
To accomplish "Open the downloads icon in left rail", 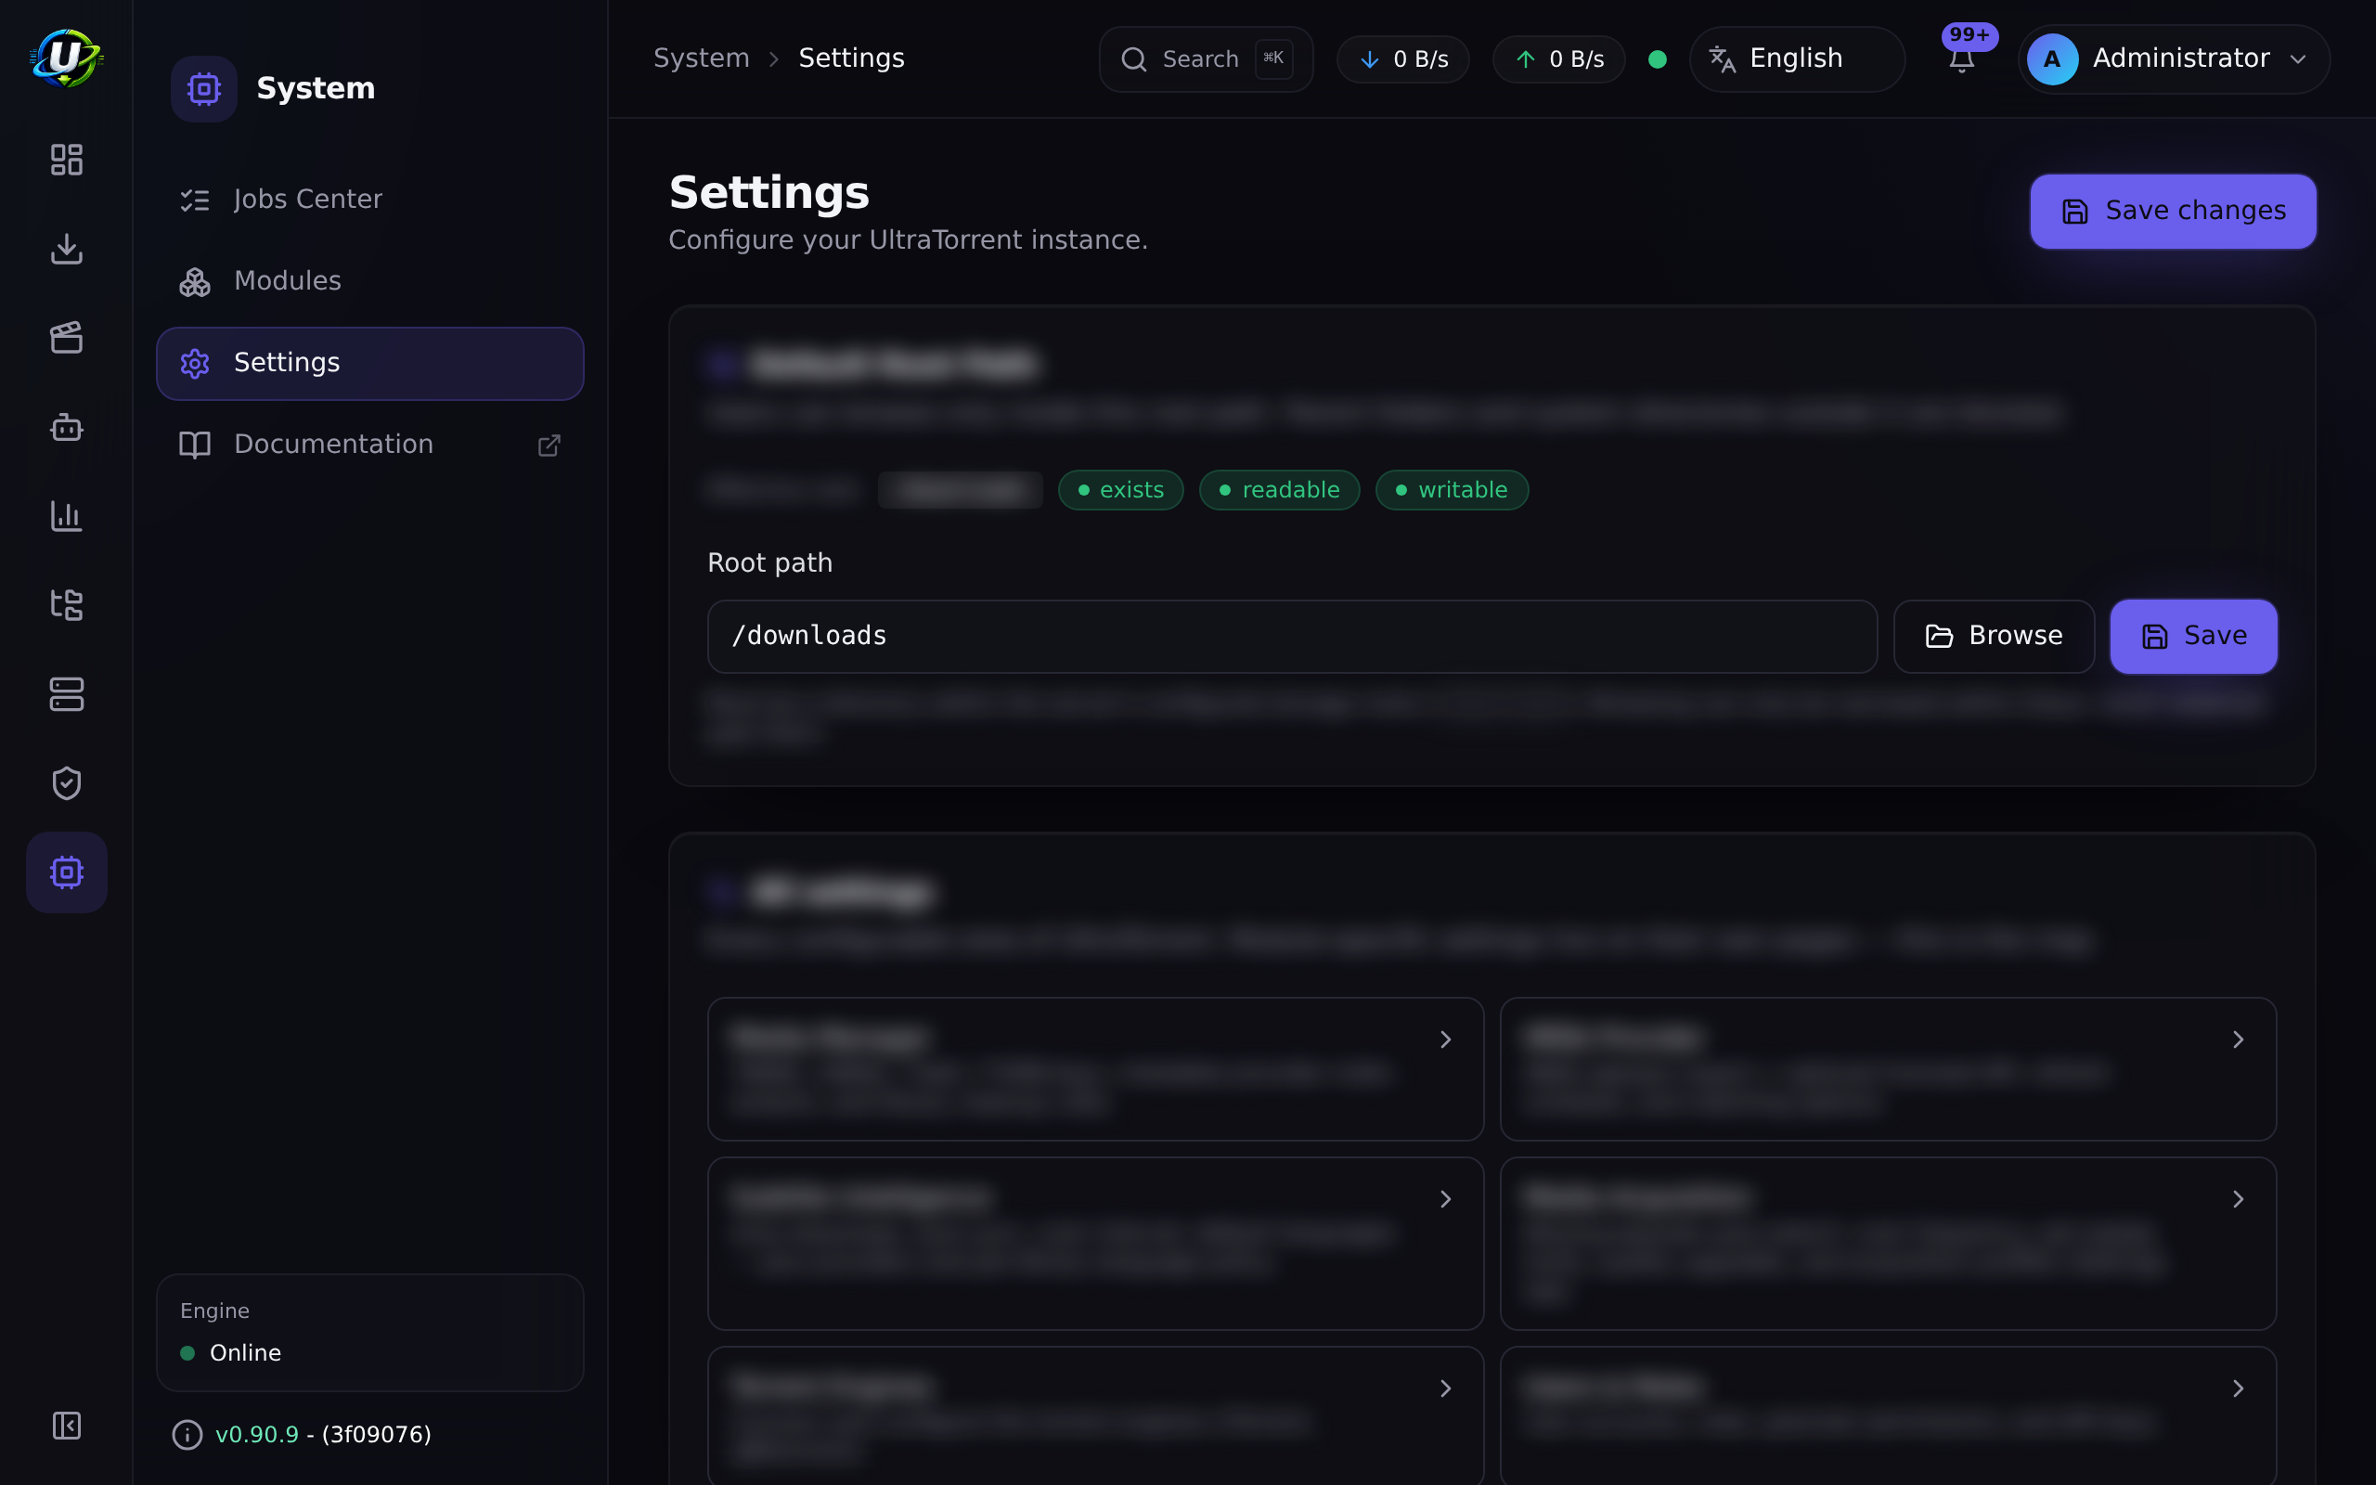I will 66,249.
